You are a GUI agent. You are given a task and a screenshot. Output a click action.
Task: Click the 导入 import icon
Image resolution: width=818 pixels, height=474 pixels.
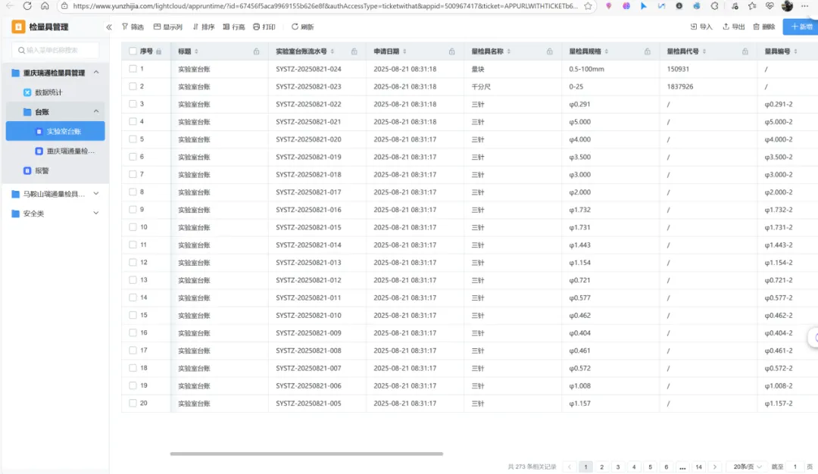point(694,27)
